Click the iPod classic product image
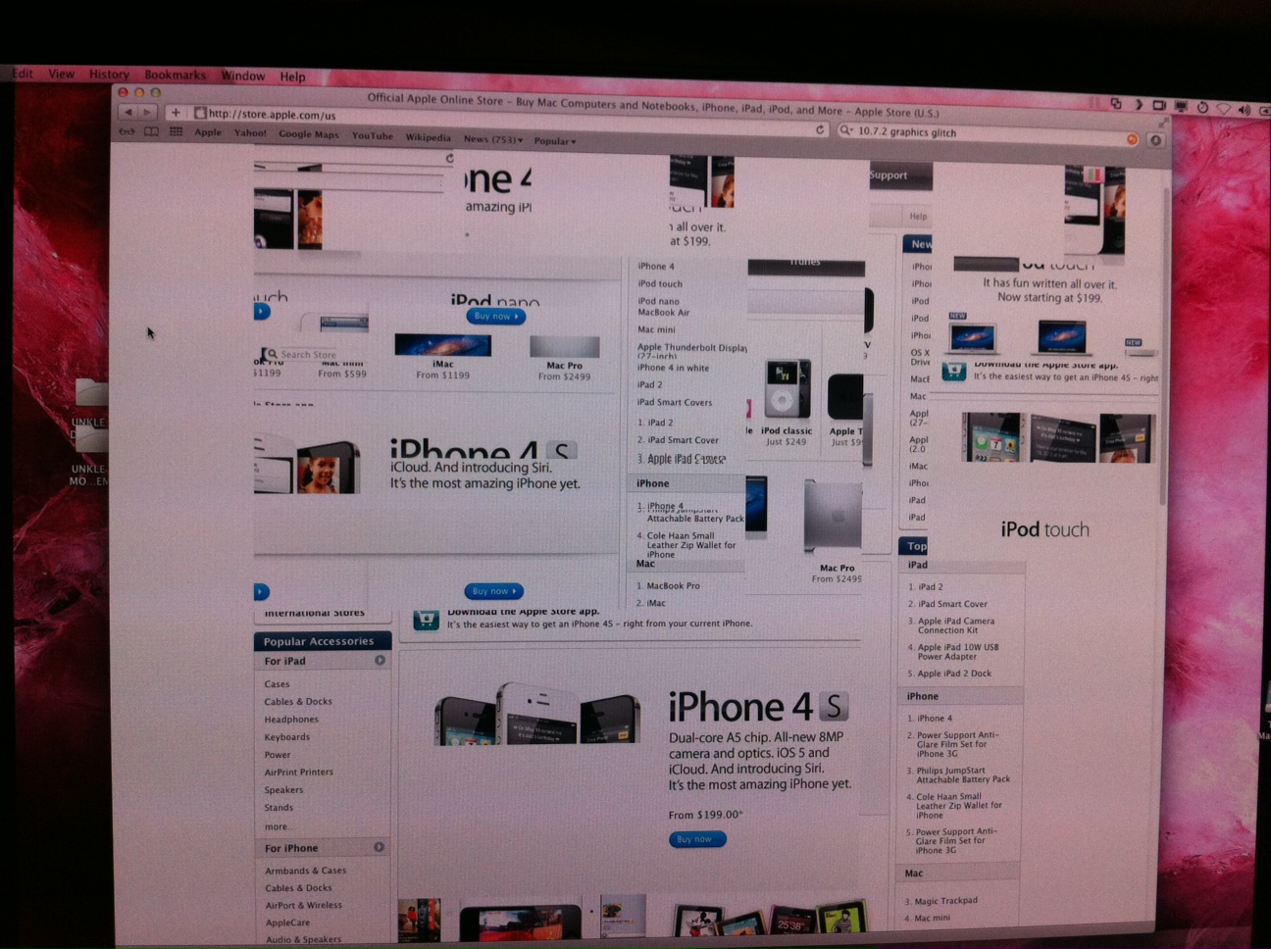This screenshot has height=949, width=1271. click(787, 388)
